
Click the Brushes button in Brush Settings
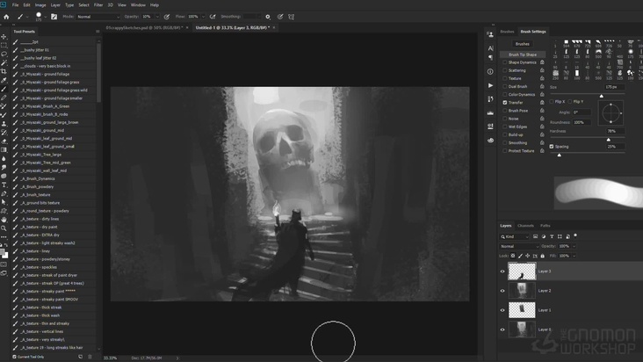522,44
